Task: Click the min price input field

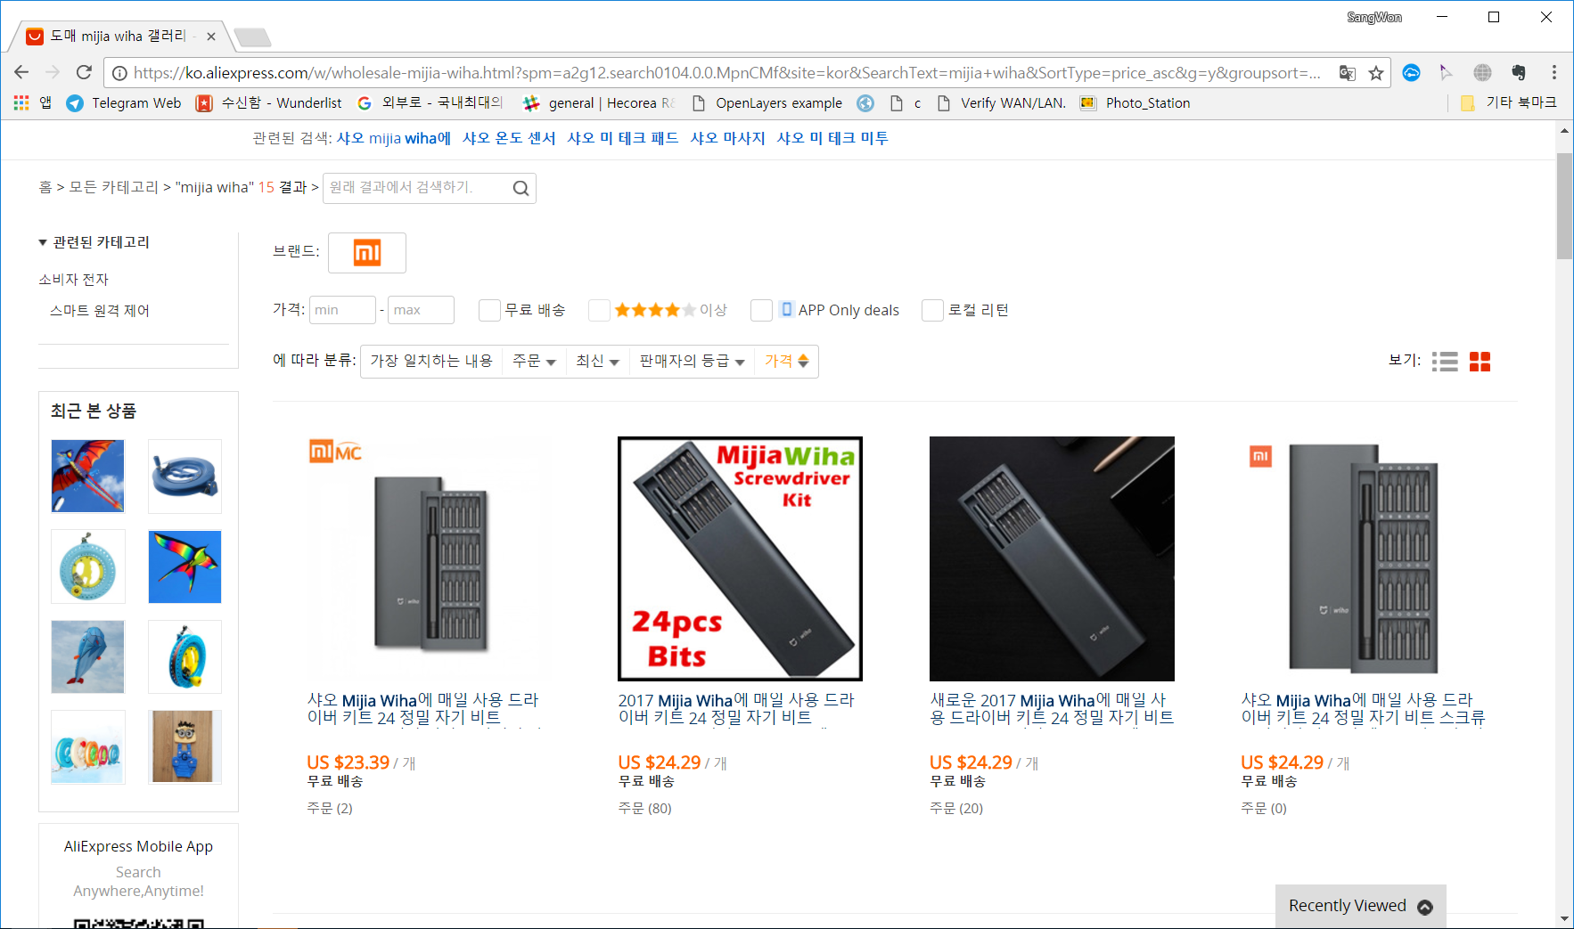Action: [342, 310]
